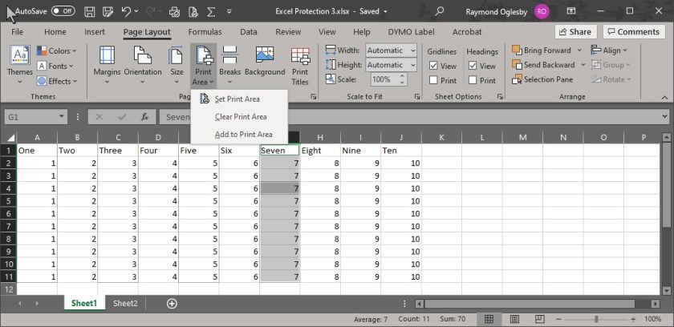This screenshot has width=674, height=327.
Task: Click the Quick Print icon
Action: point(174,11)
